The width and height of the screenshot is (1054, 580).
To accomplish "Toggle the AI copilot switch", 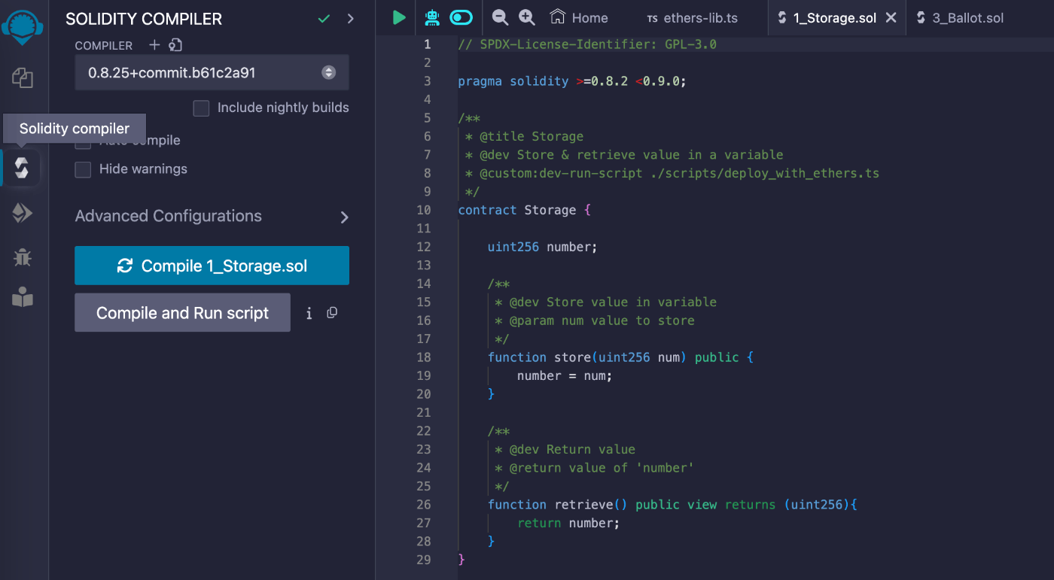I will (461, 17).
